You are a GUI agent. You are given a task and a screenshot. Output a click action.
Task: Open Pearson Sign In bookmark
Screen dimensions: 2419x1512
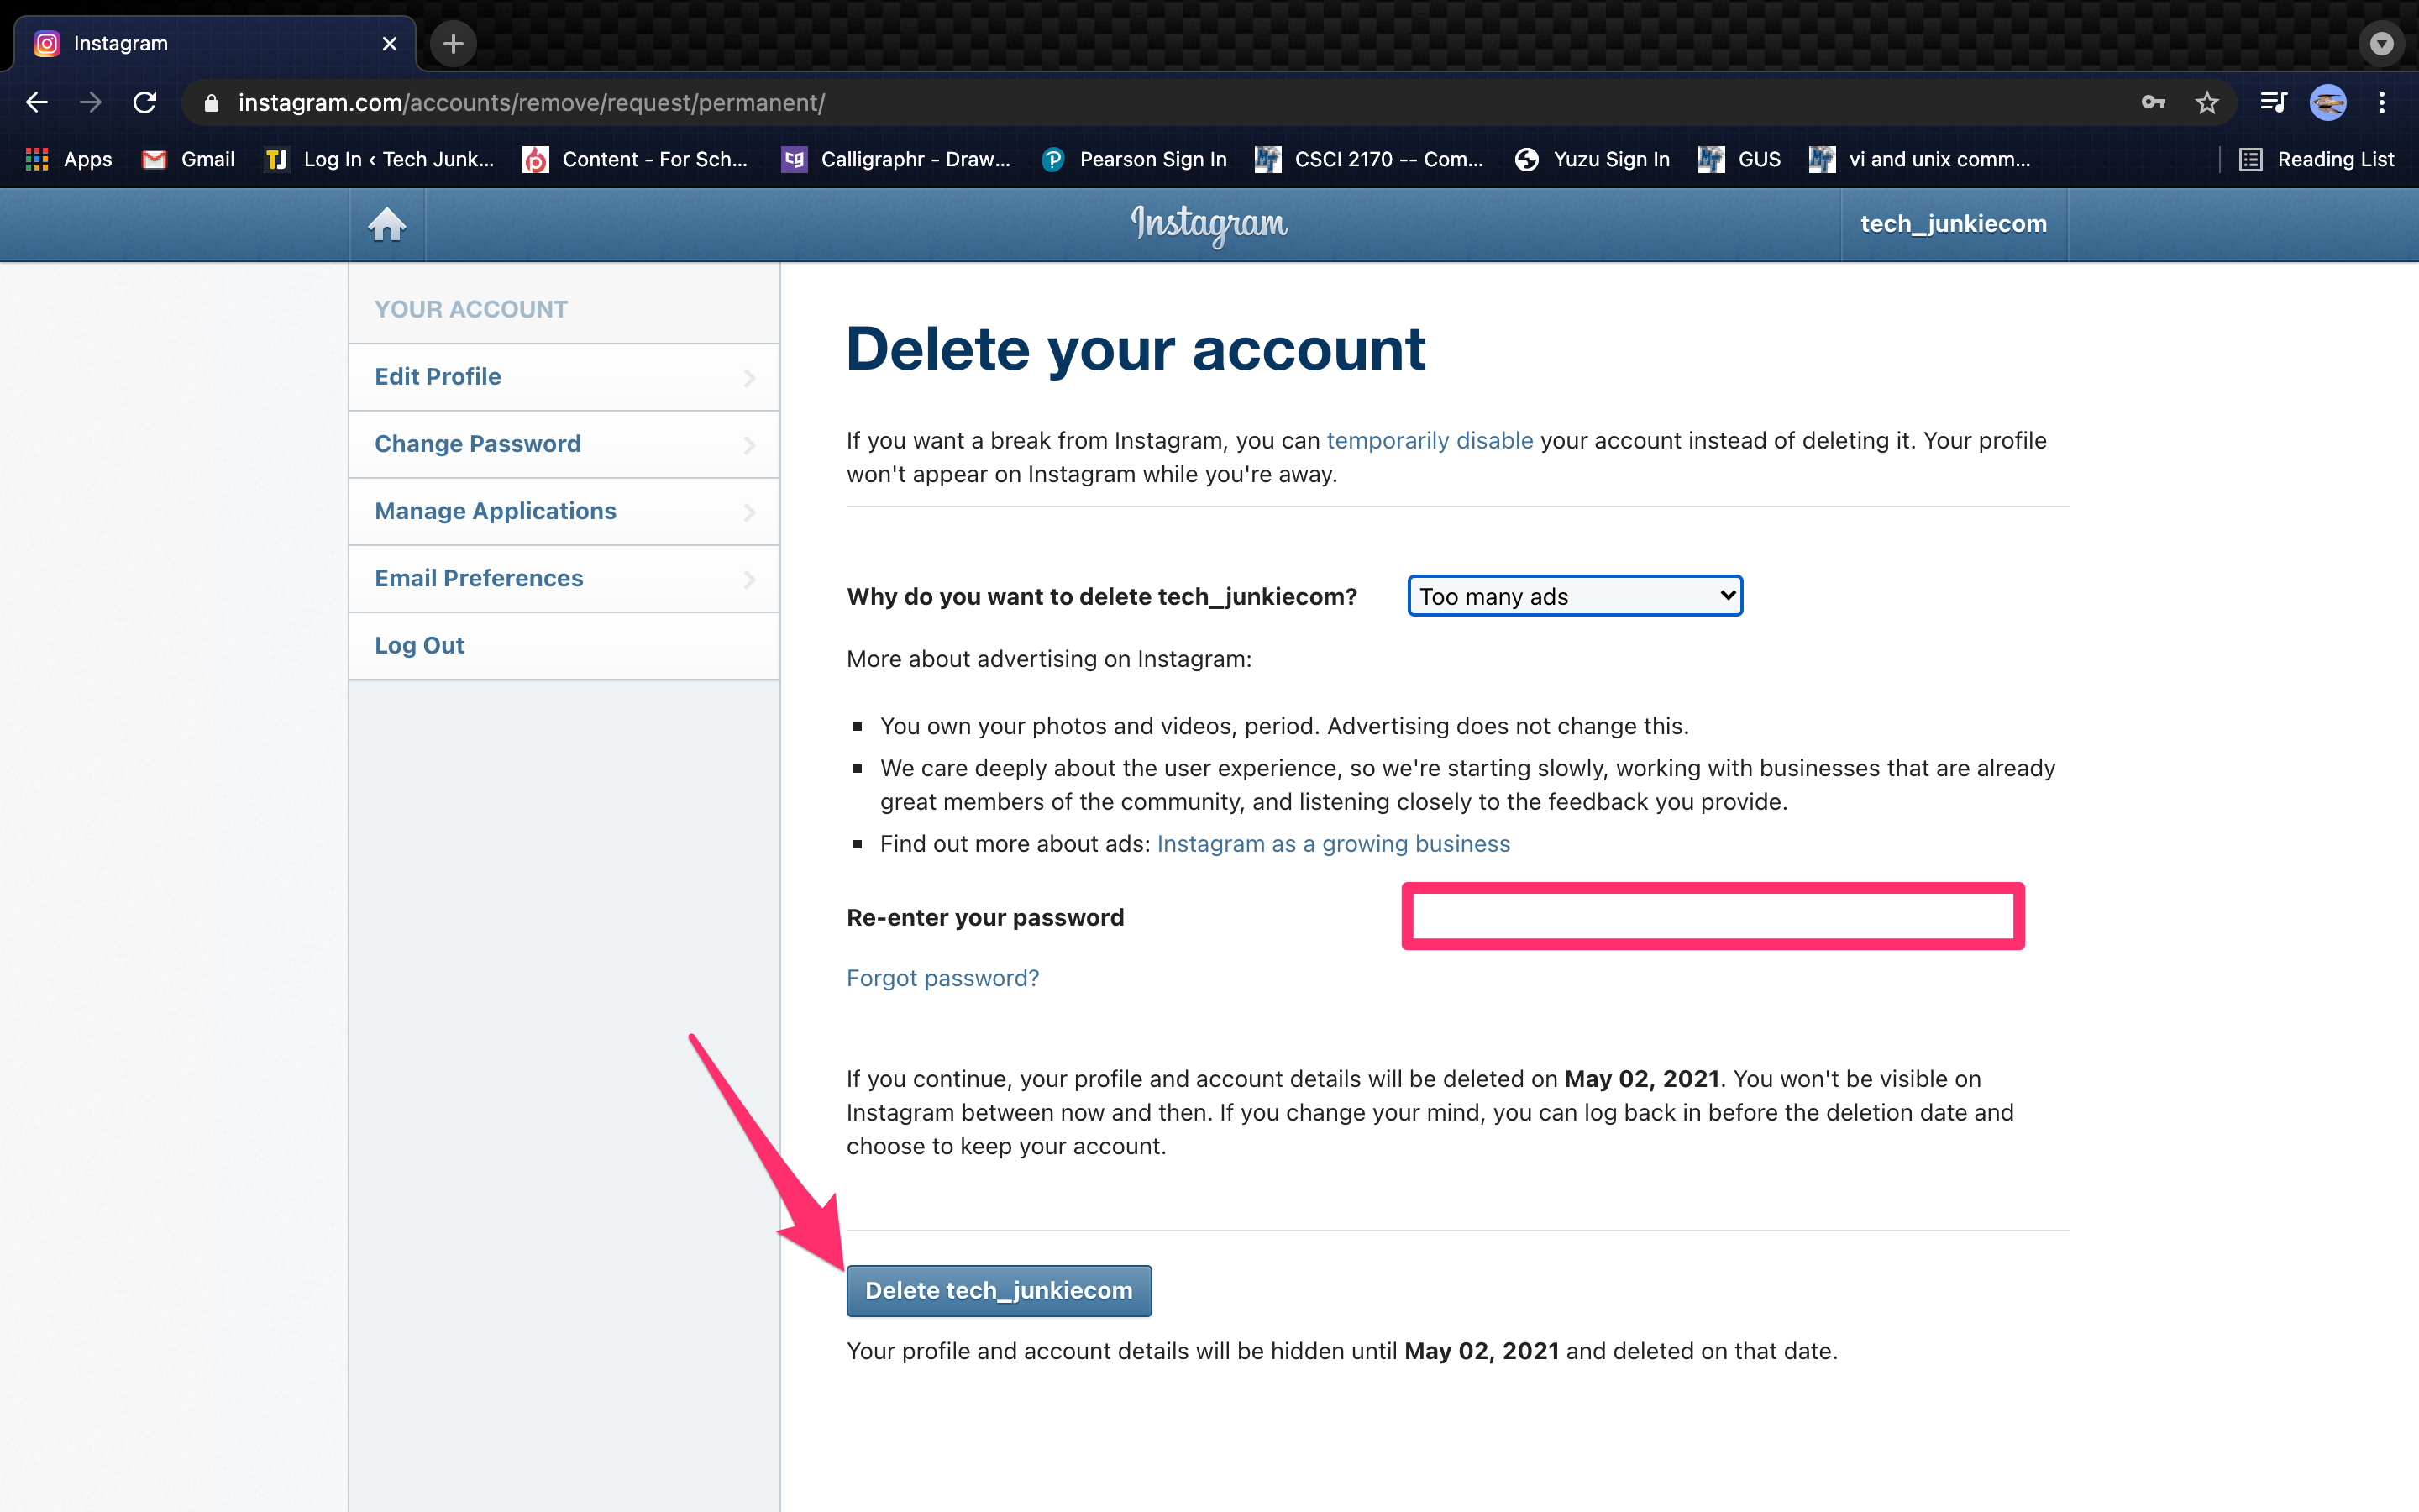1135,159
